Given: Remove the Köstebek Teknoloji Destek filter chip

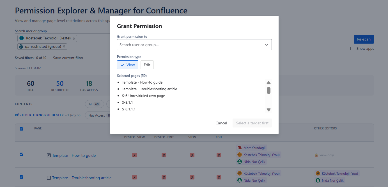Looking at the screenshot, I should point(74,38).
